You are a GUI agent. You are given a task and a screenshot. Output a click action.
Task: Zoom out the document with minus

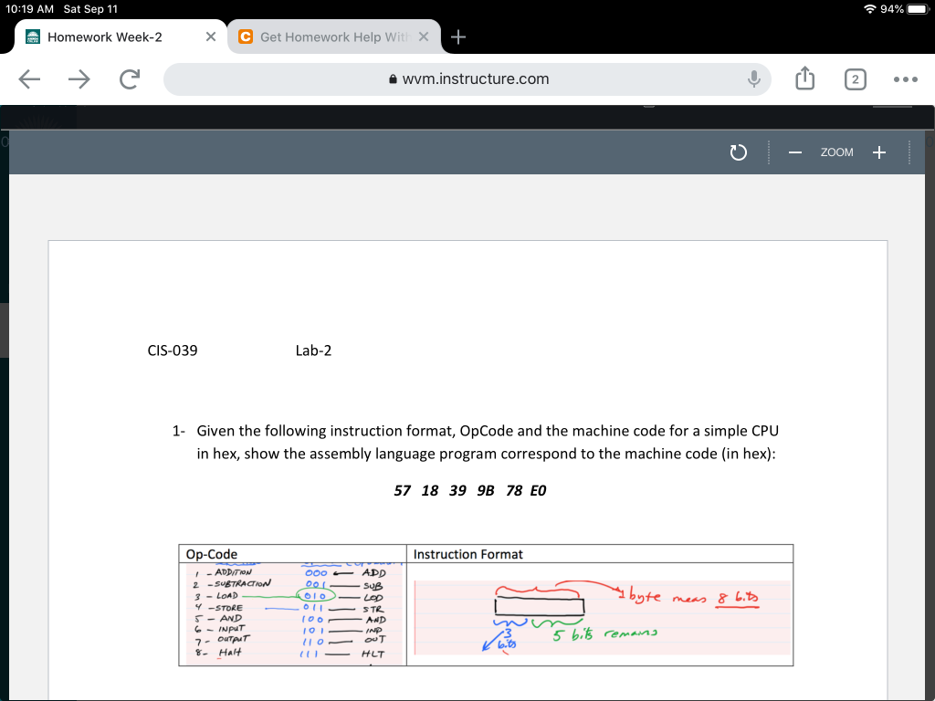pyautogui.click(x=794, y=152)
